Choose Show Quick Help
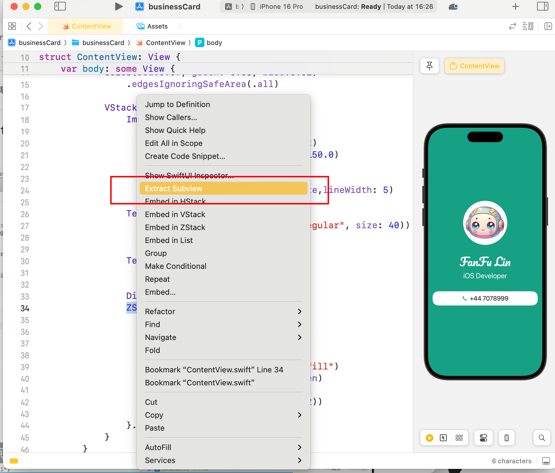 tap(224, 130)
